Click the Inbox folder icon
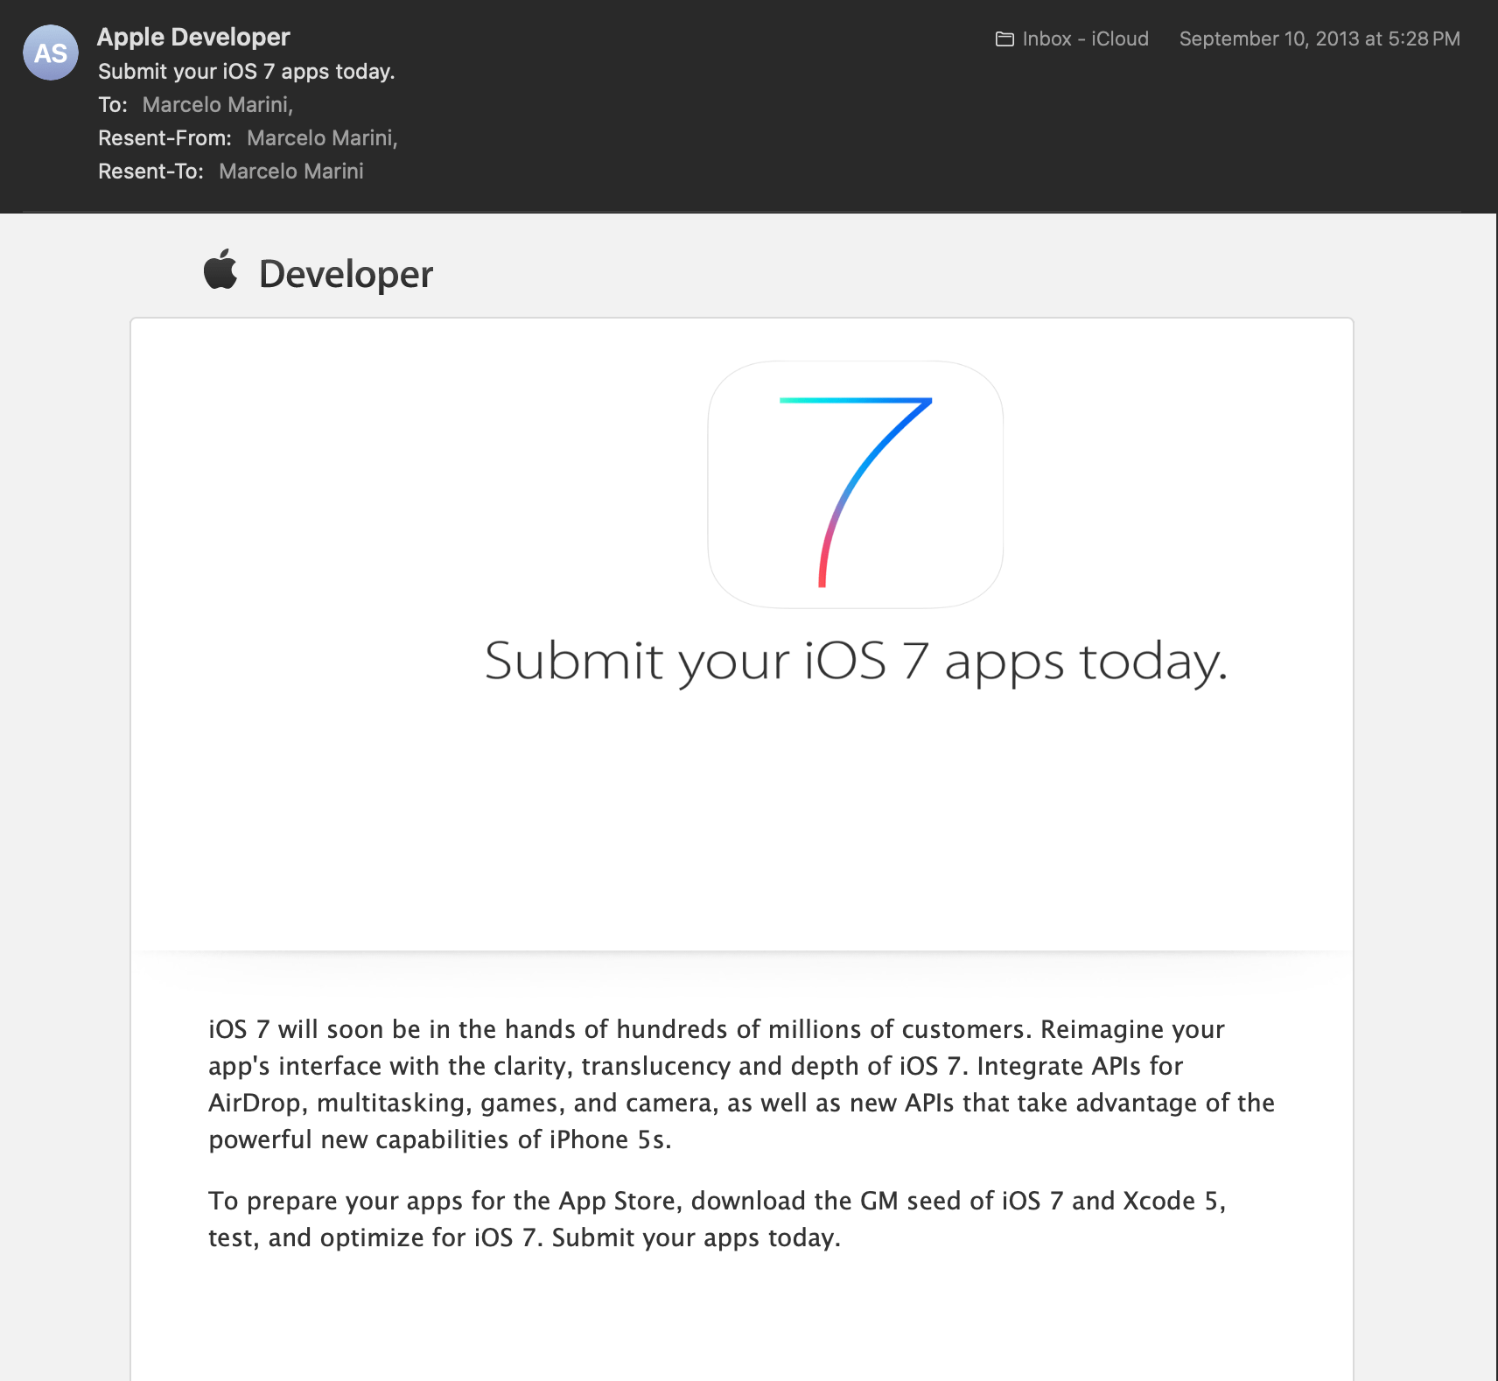Screen dimensions: 1498x1381 click(x=1004, y=39)
